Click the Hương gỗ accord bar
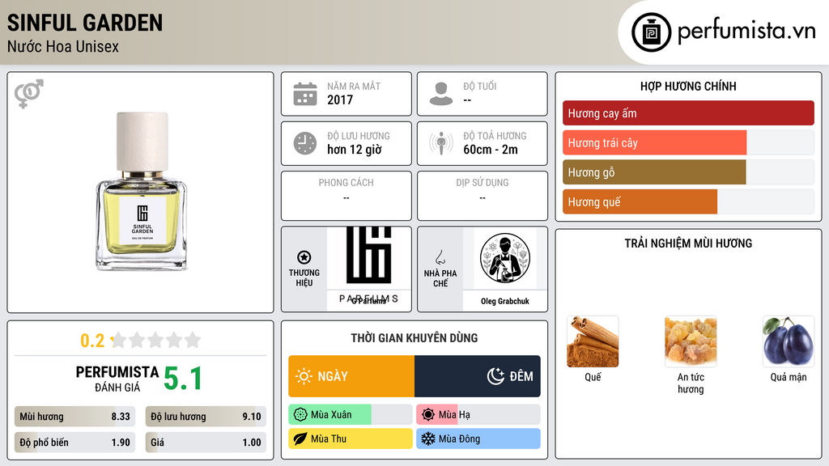Viewport: 829px width, 466px height. click(688, 172)
